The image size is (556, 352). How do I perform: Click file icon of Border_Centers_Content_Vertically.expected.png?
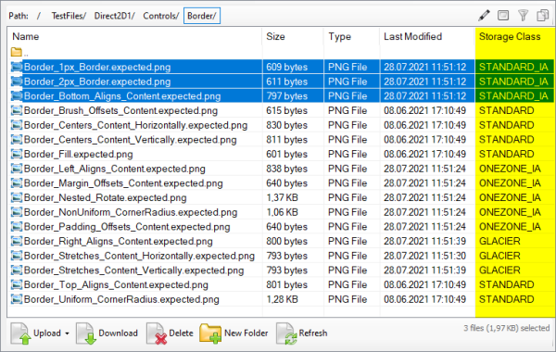pos(17,140)
